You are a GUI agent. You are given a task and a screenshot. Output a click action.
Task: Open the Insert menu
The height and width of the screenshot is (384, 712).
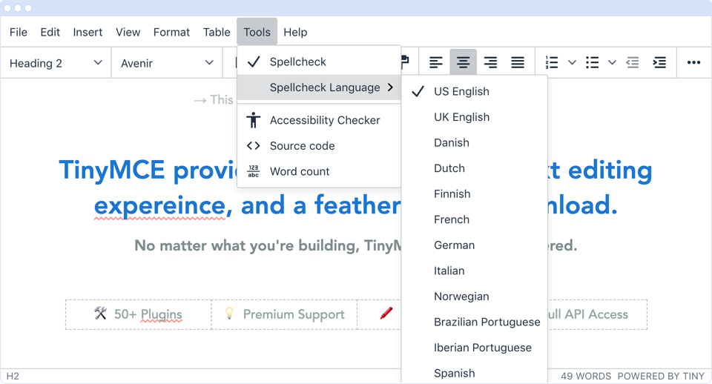[x=88, y=32]
